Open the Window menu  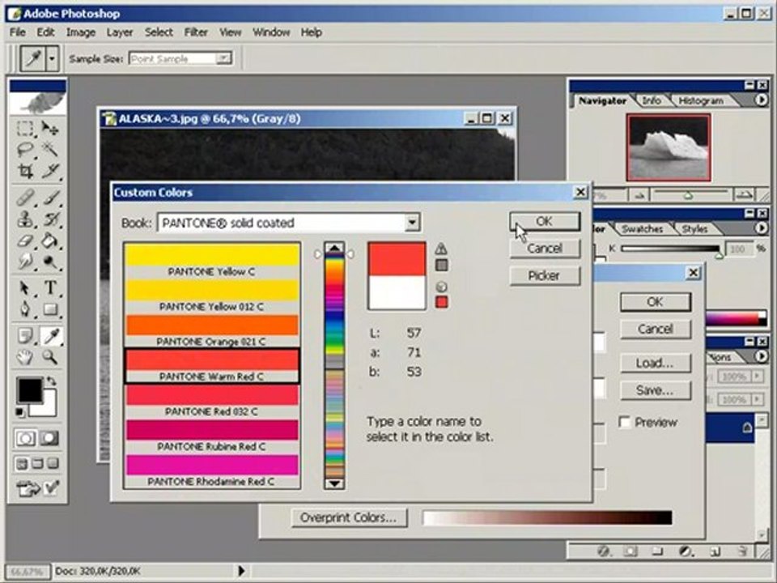[271, 32]
